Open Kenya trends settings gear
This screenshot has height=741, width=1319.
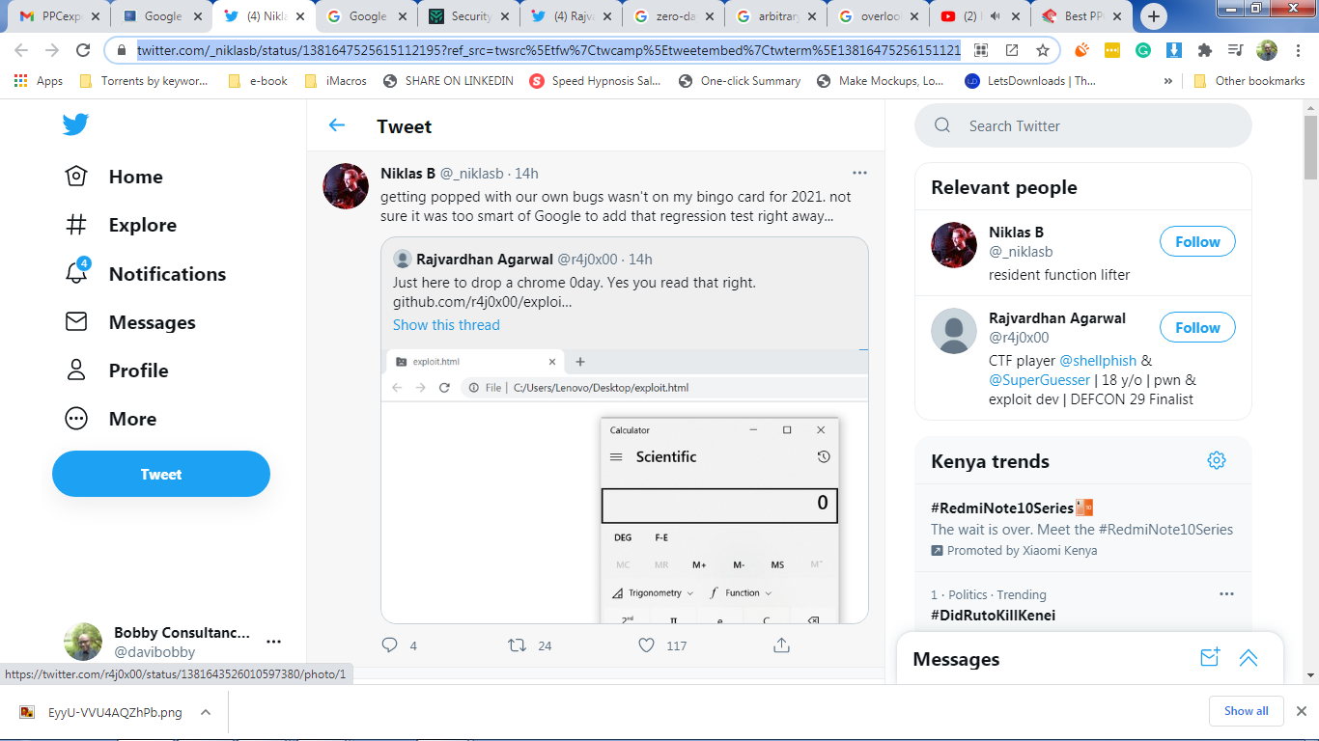point(1217,460)
